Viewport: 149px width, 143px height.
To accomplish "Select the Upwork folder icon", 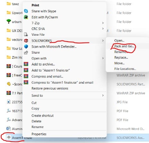I will pos(9,13).
